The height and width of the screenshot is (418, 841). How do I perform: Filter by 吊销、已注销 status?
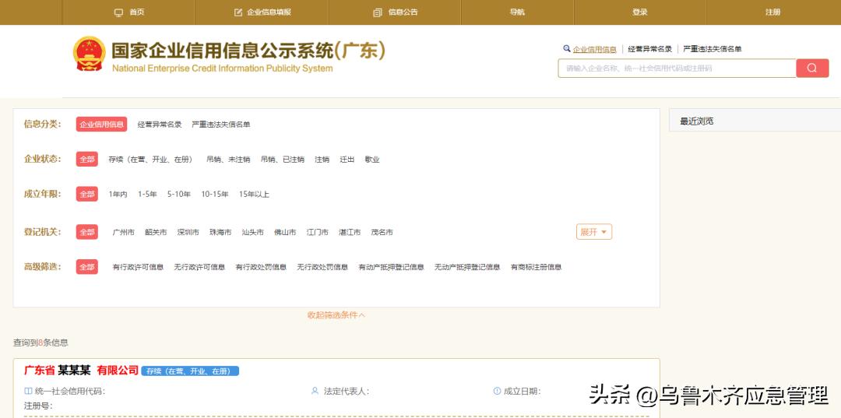pyautogui.click(x=282, y=160)
